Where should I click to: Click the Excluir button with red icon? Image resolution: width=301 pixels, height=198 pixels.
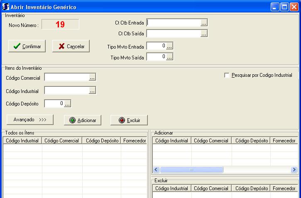pos(129,120)
